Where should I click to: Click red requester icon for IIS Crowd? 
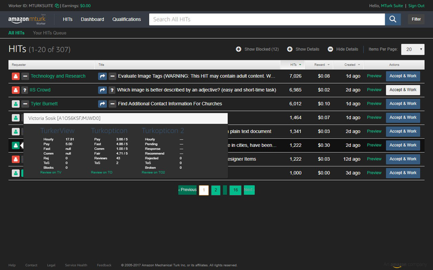point(15,90)
